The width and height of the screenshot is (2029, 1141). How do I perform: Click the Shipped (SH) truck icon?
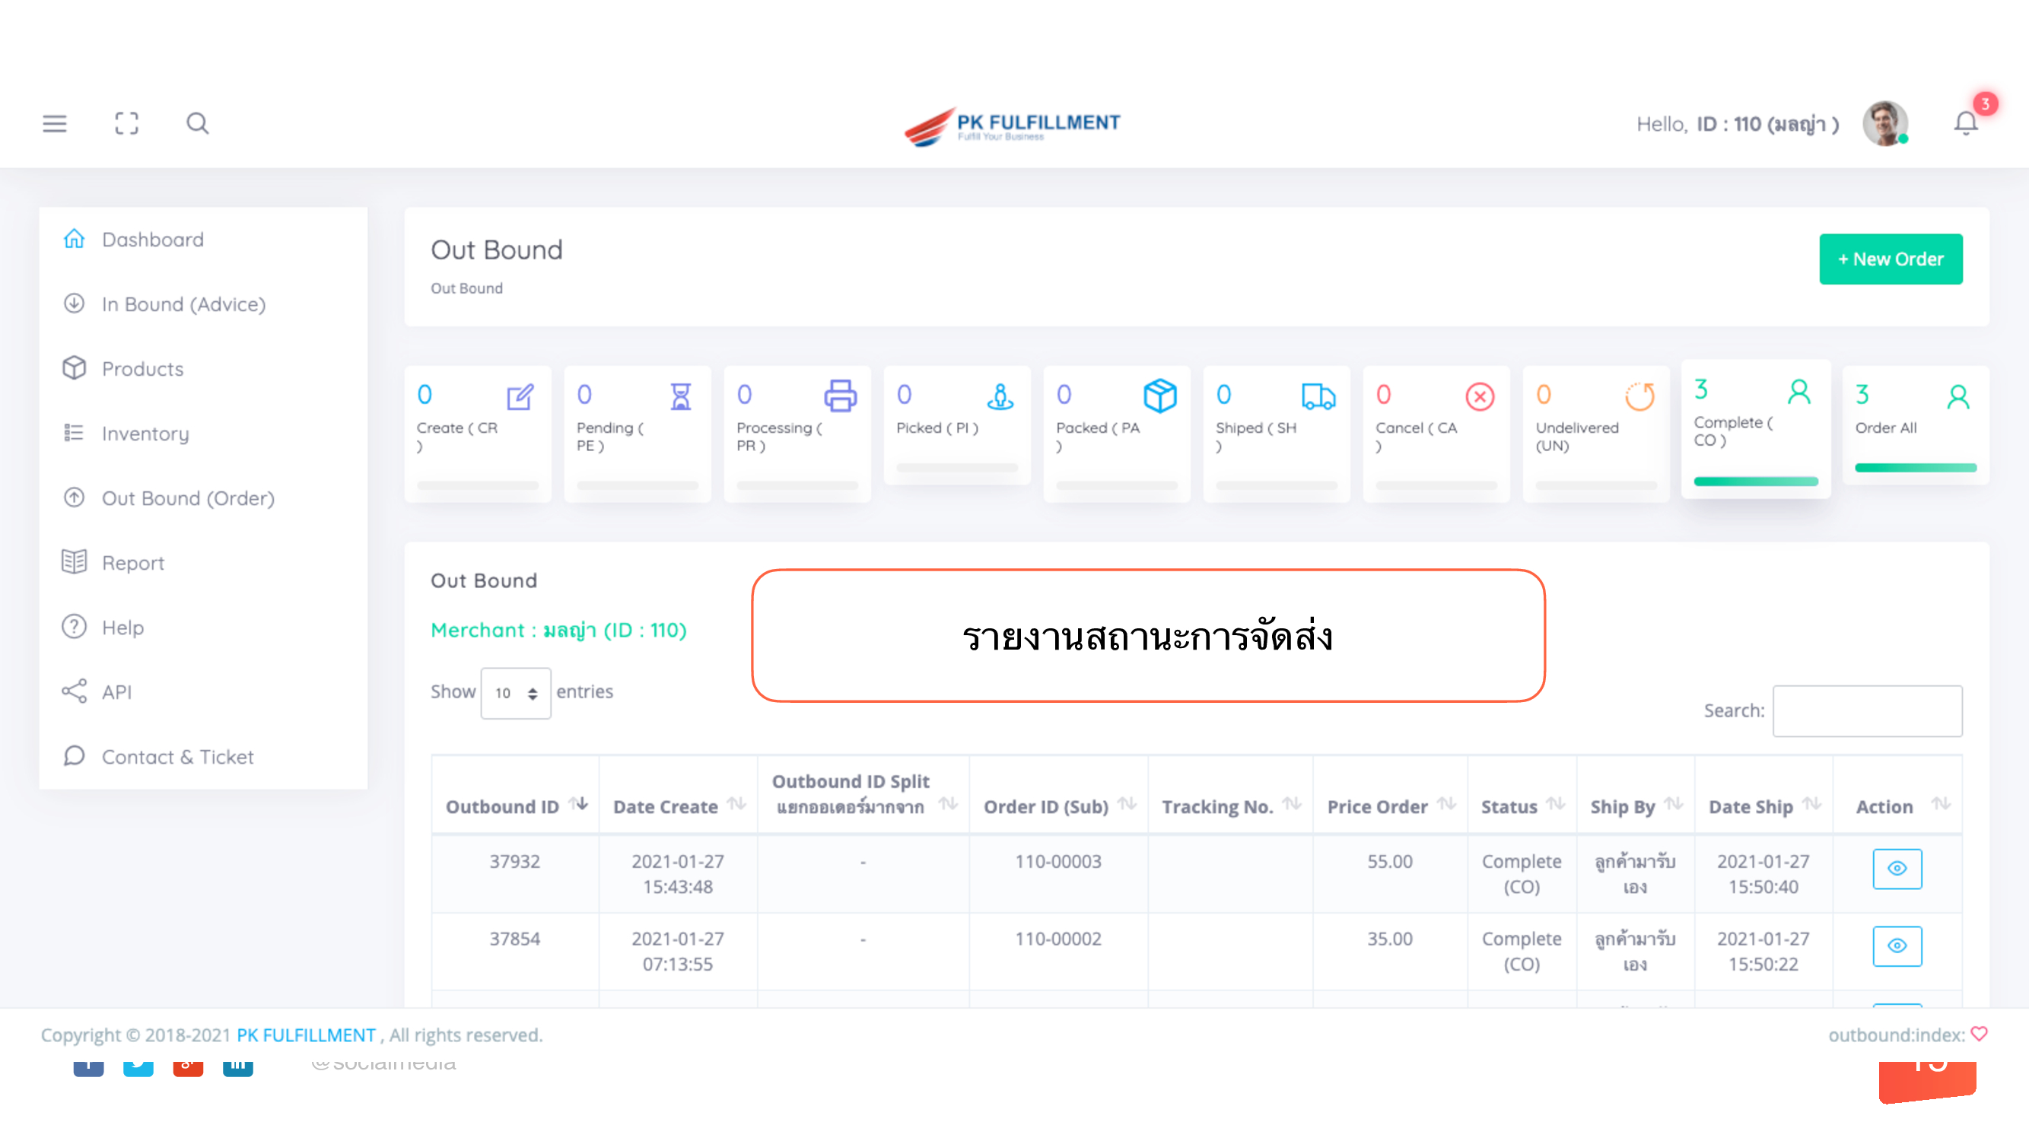(1318, 396)
